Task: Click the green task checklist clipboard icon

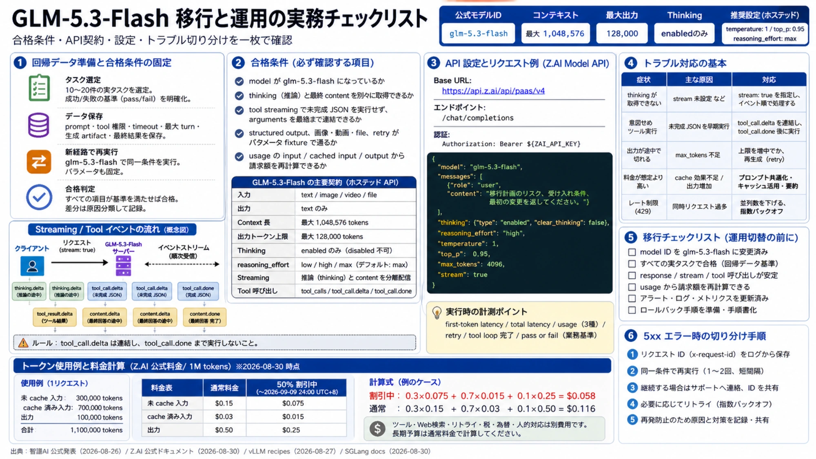Action: (x=39, y=88)
